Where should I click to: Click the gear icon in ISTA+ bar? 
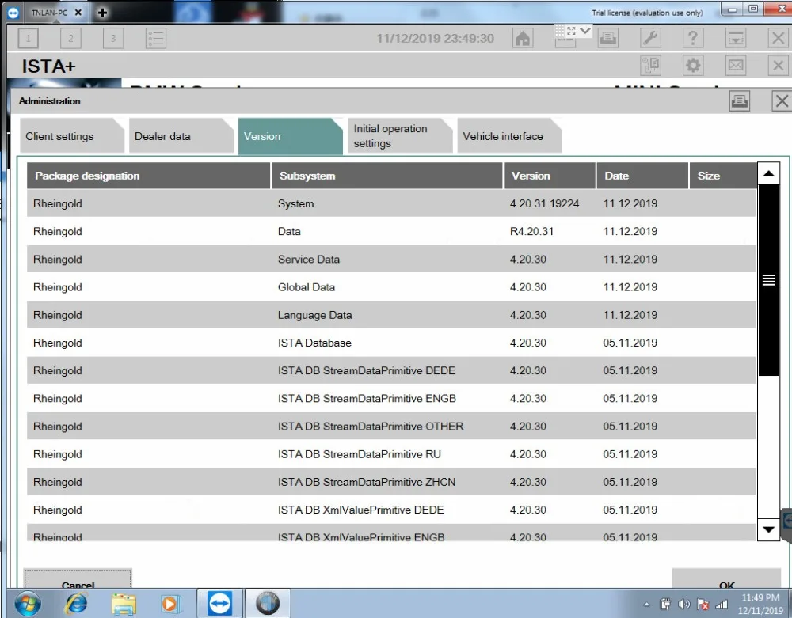click(693, 66)
